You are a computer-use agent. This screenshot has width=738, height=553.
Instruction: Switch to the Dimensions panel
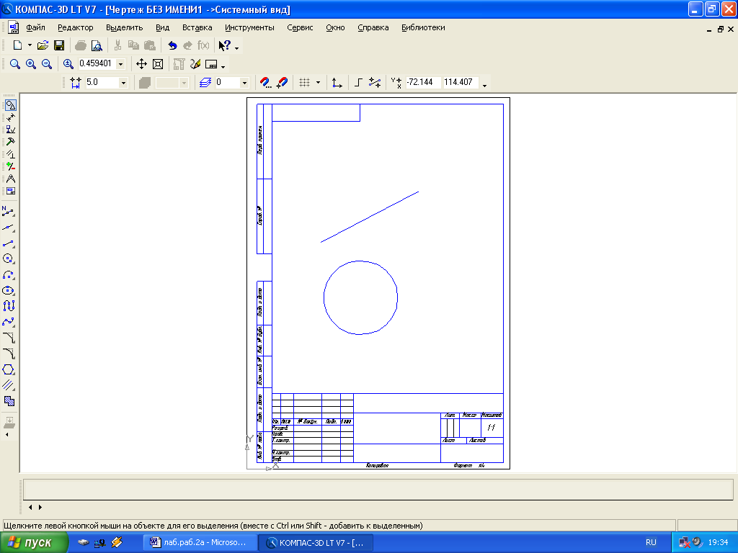(10, 117)
